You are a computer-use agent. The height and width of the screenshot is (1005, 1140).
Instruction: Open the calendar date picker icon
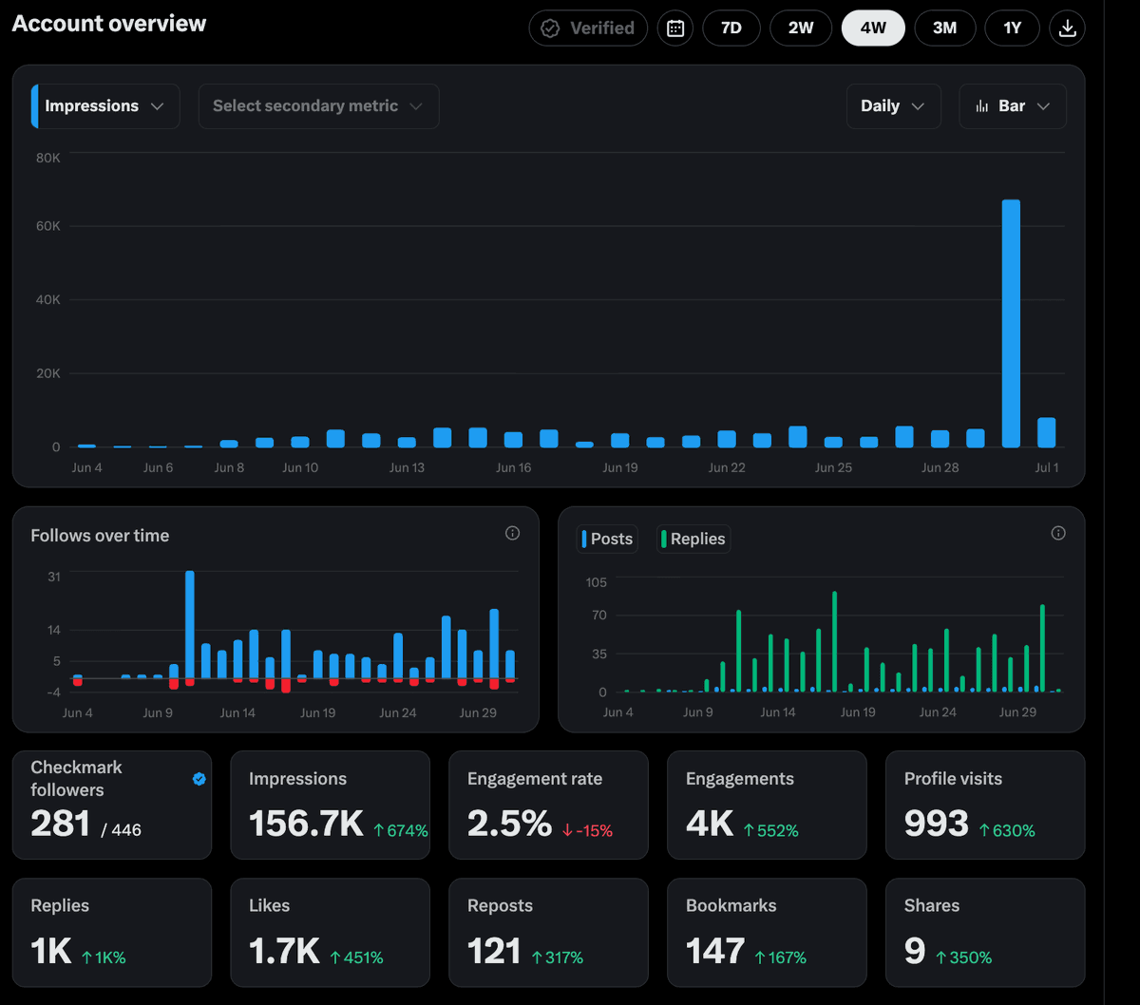pos(675,28)
